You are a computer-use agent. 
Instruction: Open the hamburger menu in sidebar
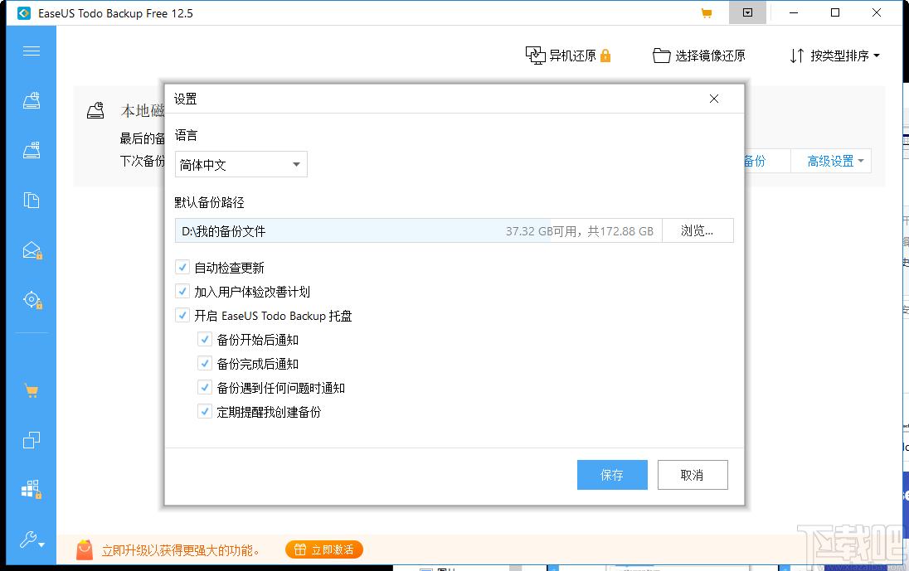click(32, 51)
